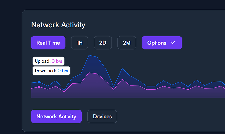The height and width of the screenshot is (134, 225).
Task: Open the Options dropdown menu
Action: click(161, 43)
